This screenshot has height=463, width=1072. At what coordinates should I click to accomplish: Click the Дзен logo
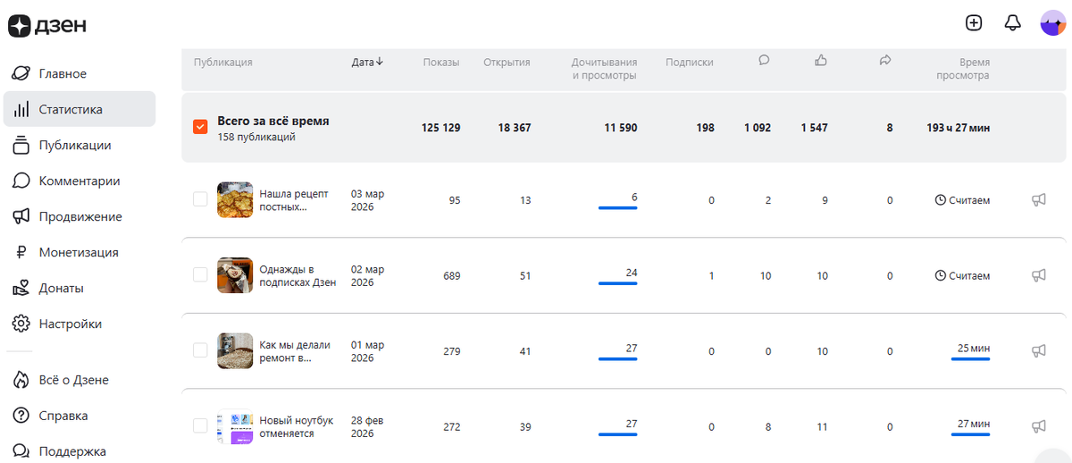click(x=47, y=26)
